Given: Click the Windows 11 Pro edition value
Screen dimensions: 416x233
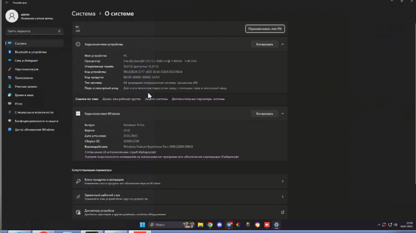Looking at the screenshot, I should point(134,125).
